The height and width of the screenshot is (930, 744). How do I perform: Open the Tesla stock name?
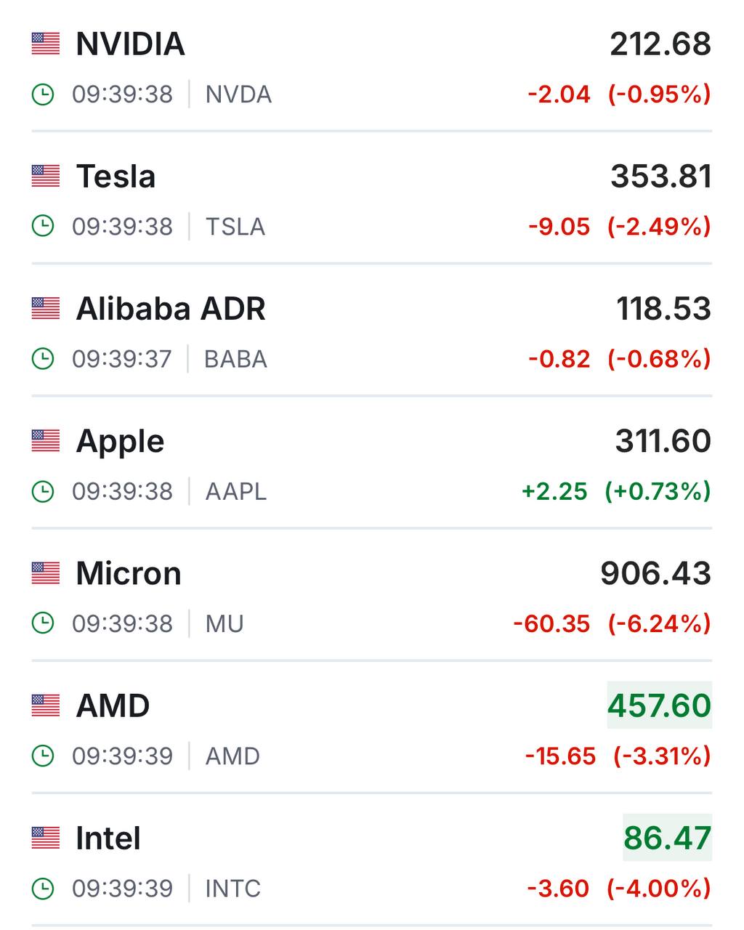click(116, 177)
